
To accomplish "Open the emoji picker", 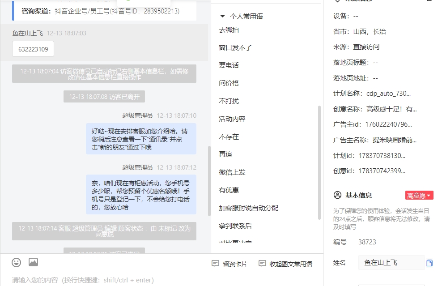I will [17, 263].
